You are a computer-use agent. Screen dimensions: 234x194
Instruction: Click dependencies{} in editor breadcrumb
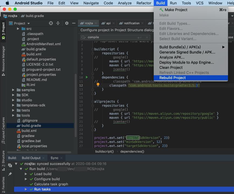tap(132, 152)
